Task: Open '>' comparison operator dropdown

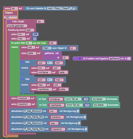Action: coord(50,80)
